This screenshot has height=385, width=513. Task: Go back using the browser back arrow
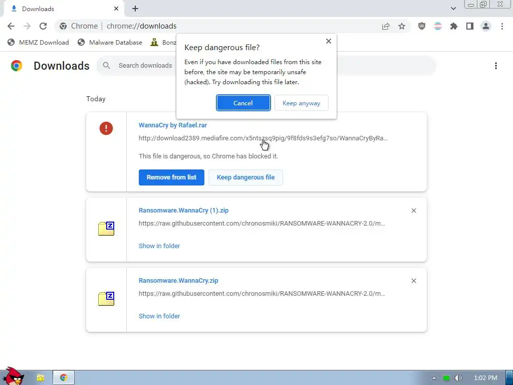[11, 26]
